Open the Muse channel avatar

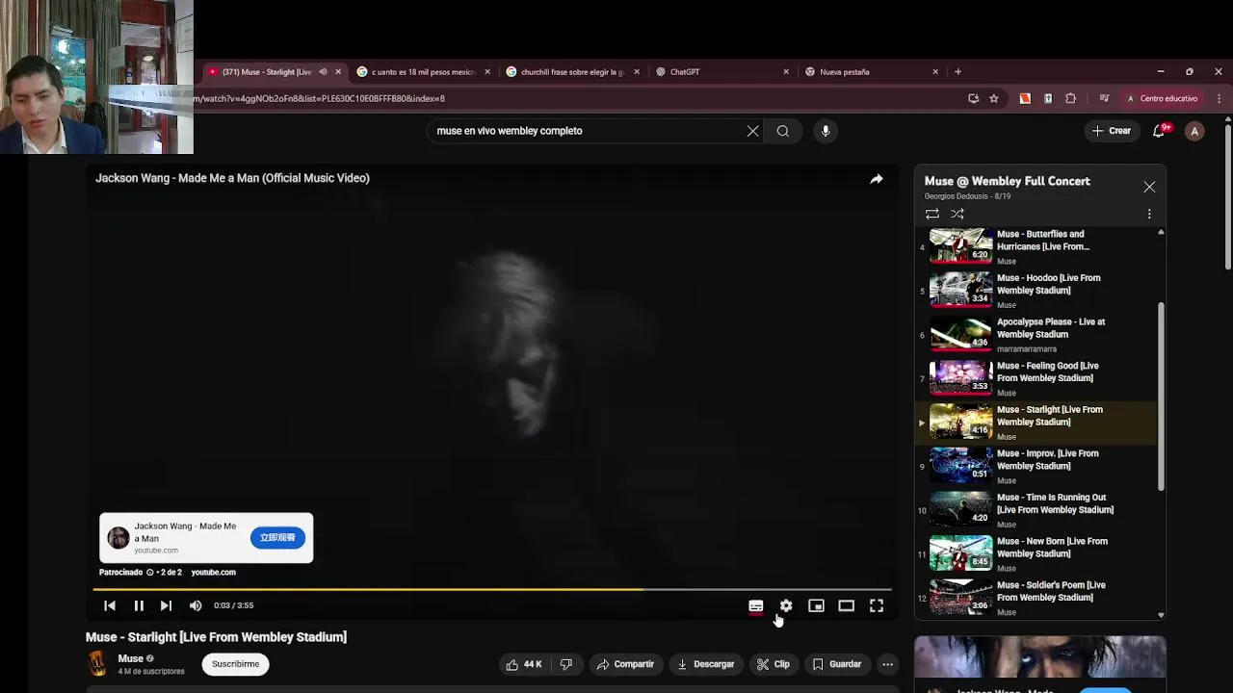tap(97, 664)
